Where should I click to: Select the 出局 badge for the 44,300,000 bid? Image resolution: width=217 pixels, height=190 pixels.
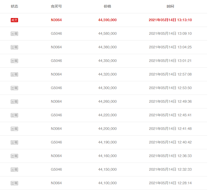click(14, 88)
